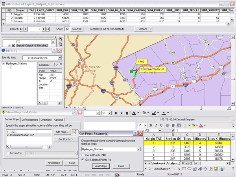Image resolution: width=236 pixels, height=177 pixels.
Task: Open AutoShapes menu
Action: tap(162, 169)
